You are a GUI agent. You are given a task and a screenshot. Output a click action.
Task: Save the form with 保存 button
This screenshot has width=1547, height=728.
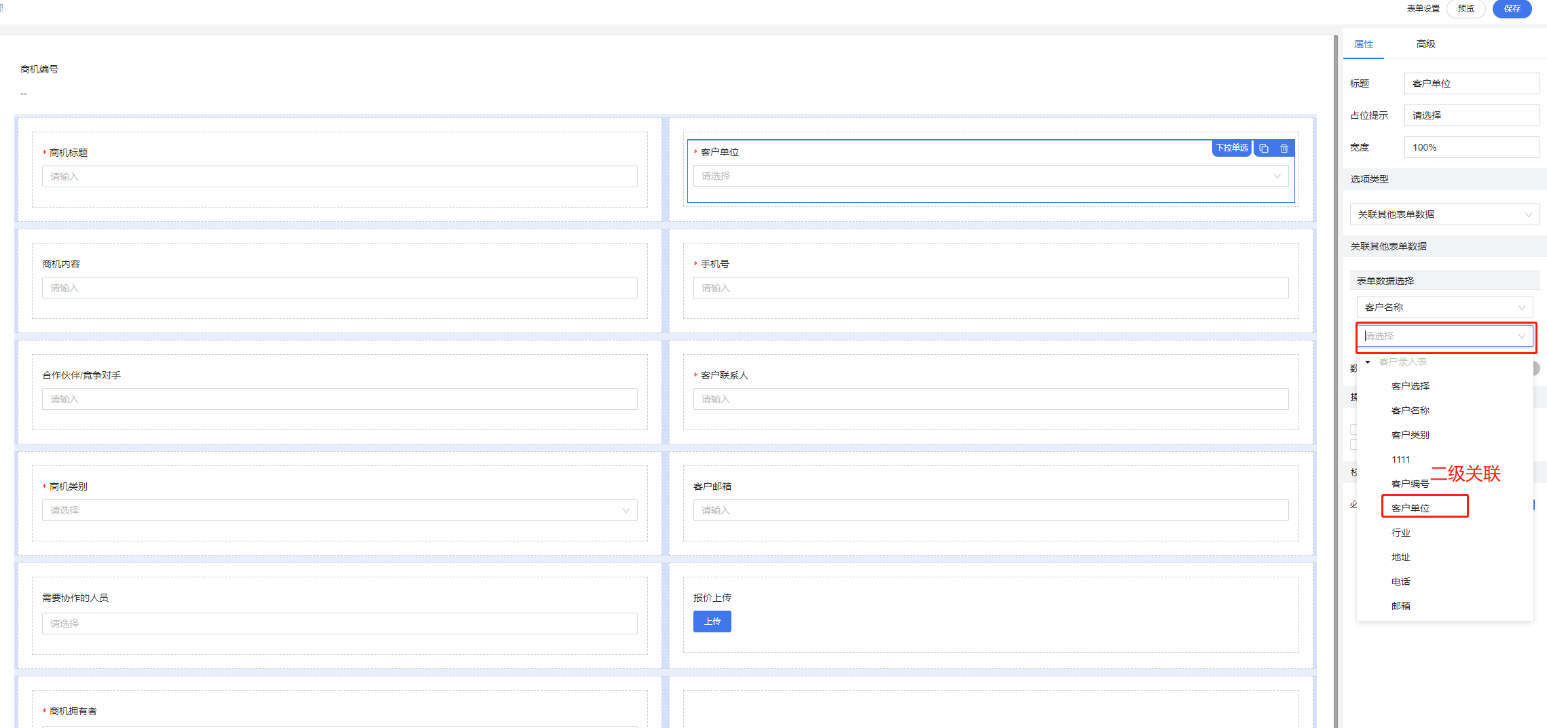pos(1512,9)
